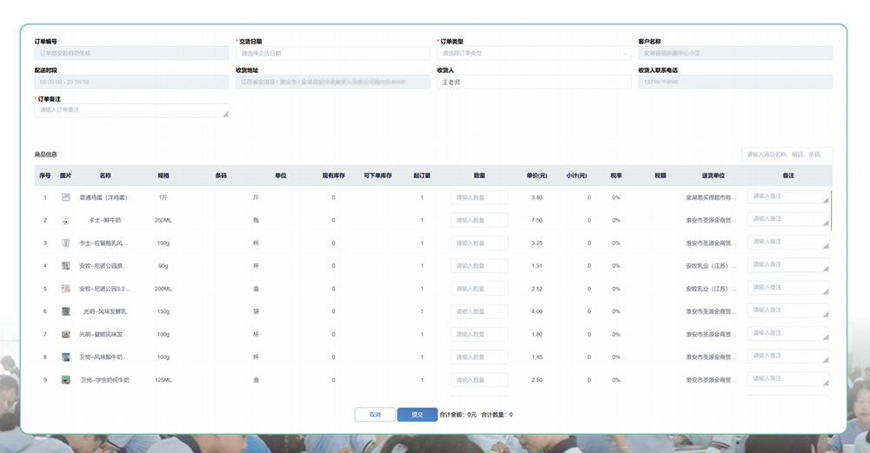Click the 订单备注 textarea resize handle
The image size is (870, 453).
point(226,114)
